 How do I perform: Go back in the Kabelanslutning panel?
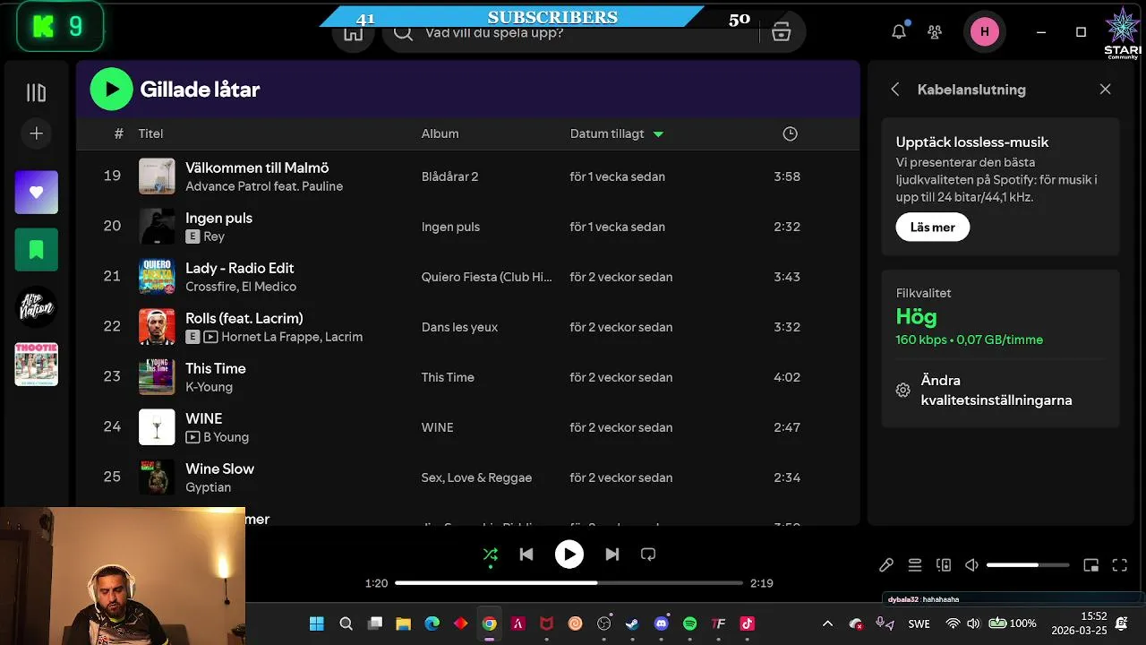tap(895, 90)
